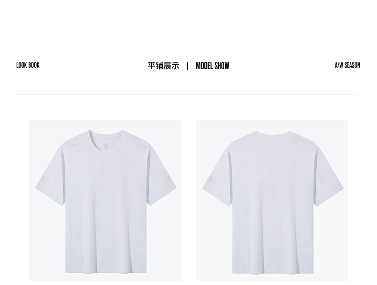
Task: Click the horizontal line below the header
Action: pyautogui.click(x=188, y=94)
